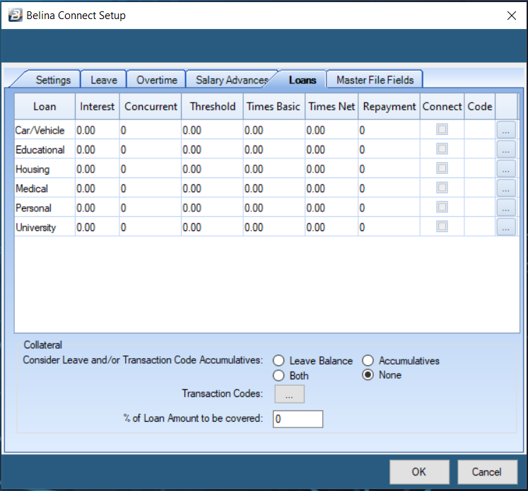Focus the % of Loan Amount field
The height and width of the screenshot is (491, 528).
pyautogui.click(x=298, y=419)
